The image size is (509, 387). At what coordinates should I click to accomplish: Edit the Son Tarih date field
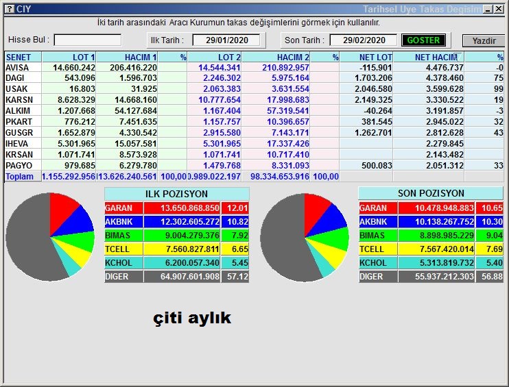[x=362, y=40]
